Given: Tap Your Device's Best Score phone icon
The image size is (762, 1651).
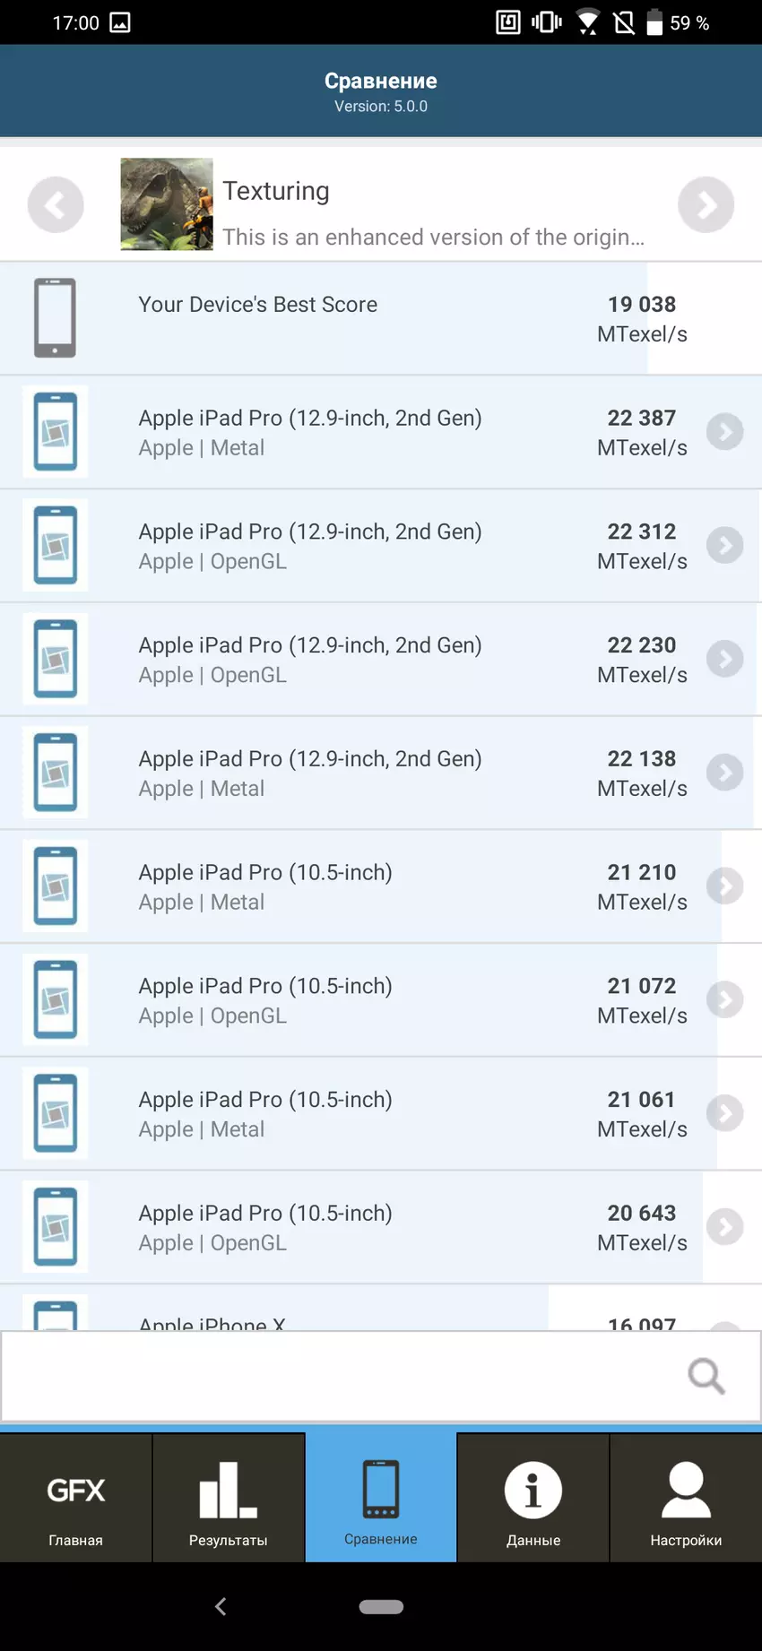Looking at the screenshot, I should 55,318.
